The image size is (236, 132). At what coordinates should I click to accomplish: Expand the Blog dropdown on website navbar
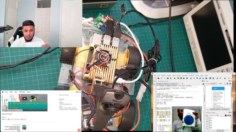(16, 92)
